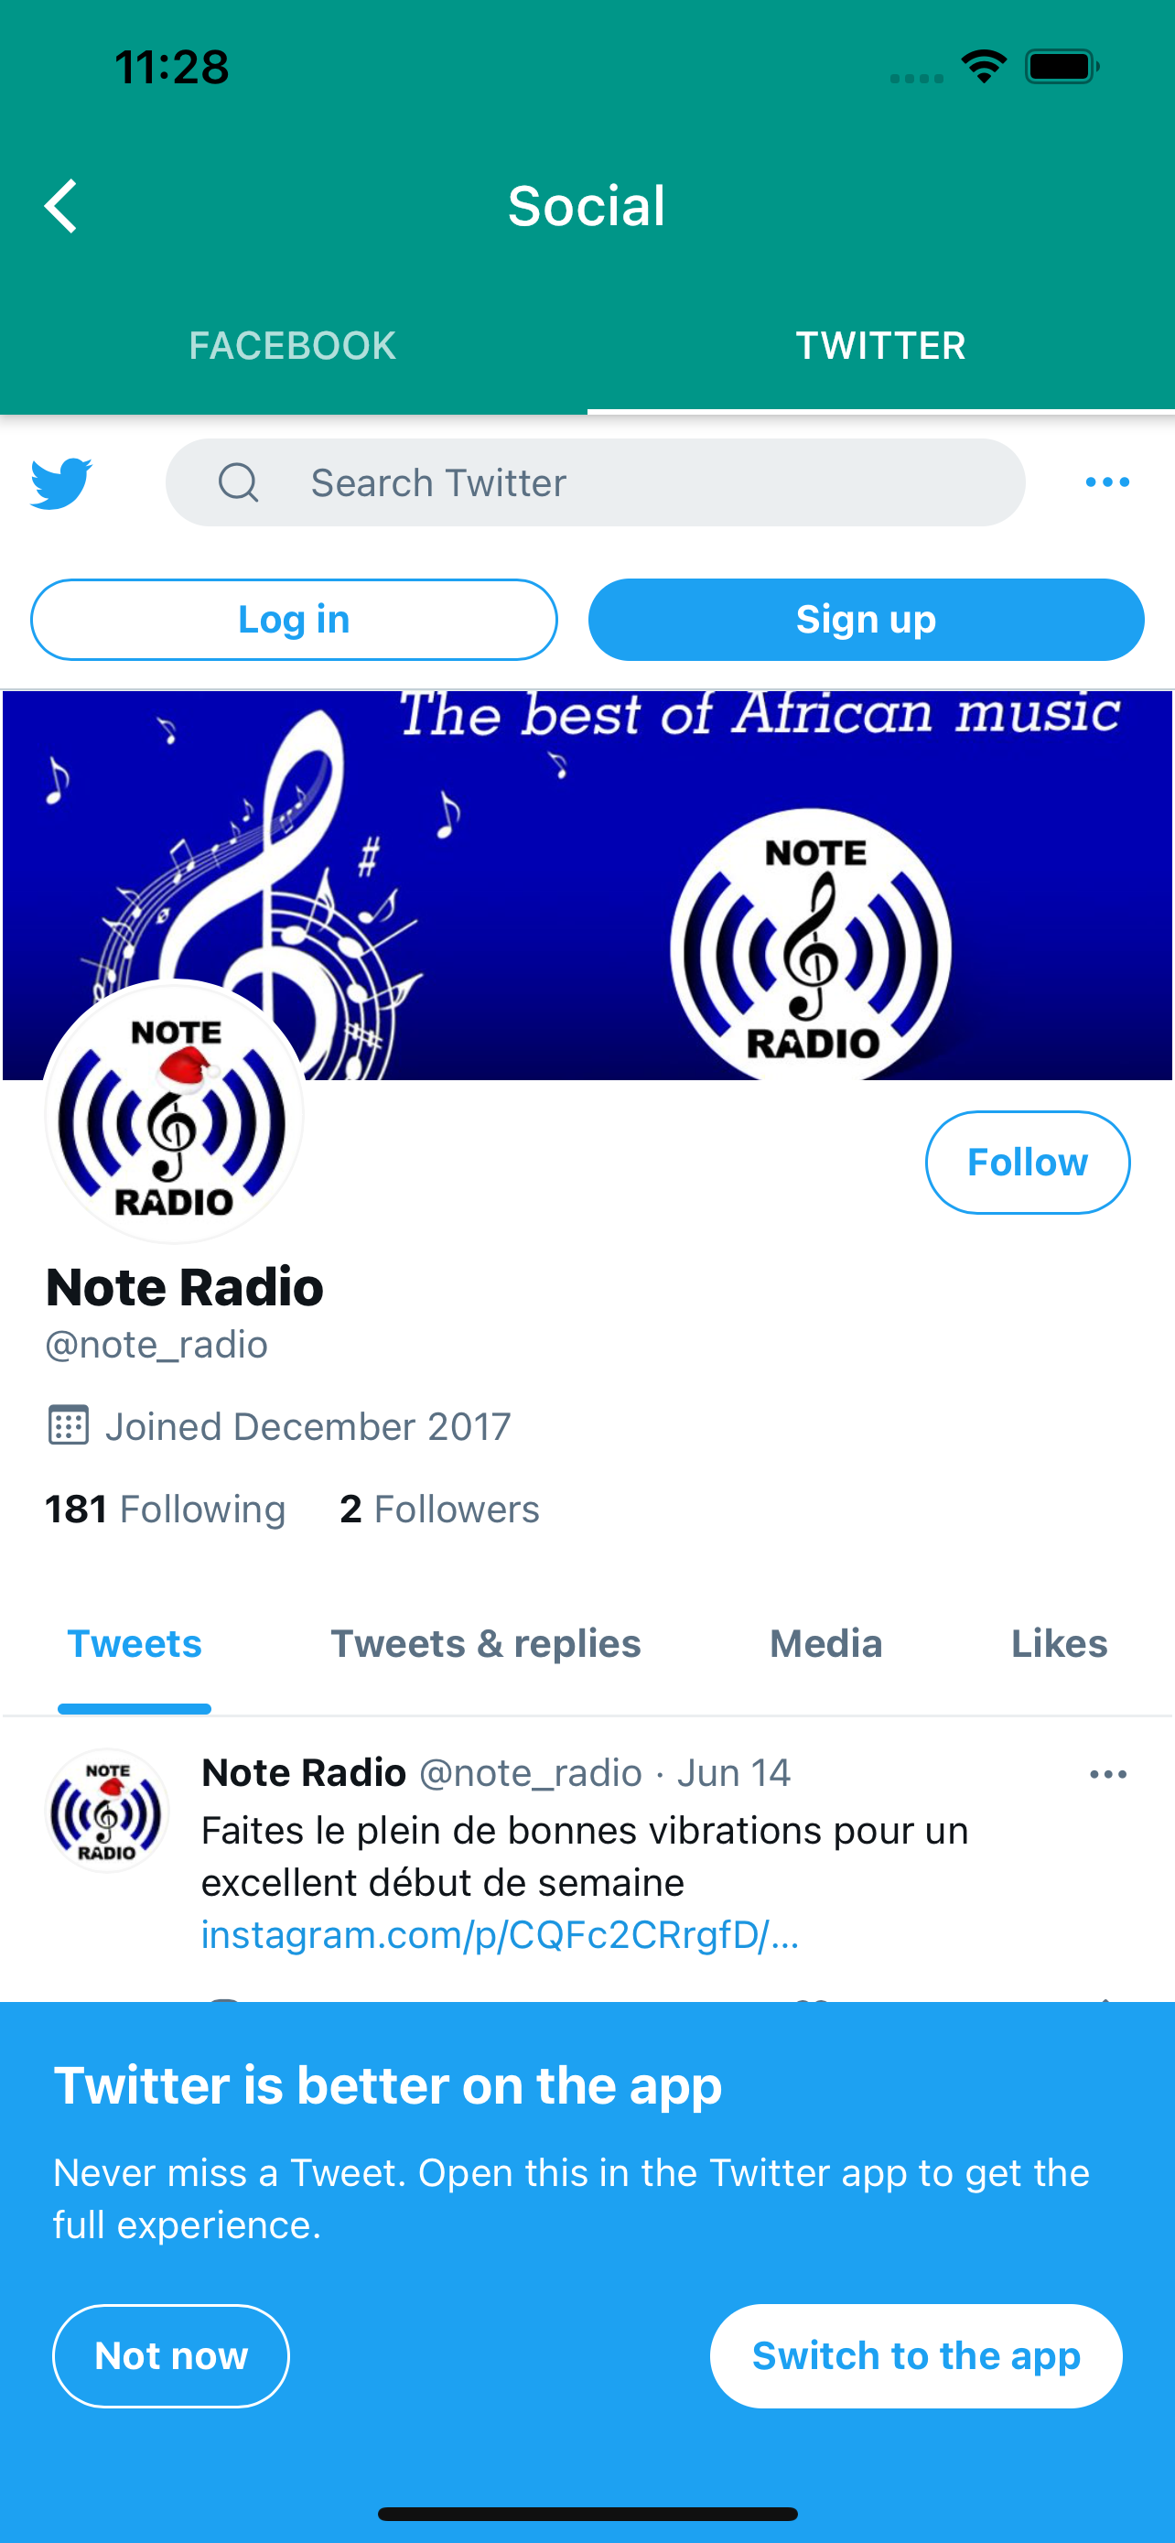Tap the back arrow in Social header
Image resolution: width=1175 pixels, height=2543 pixels.
[x=61, y=206]
